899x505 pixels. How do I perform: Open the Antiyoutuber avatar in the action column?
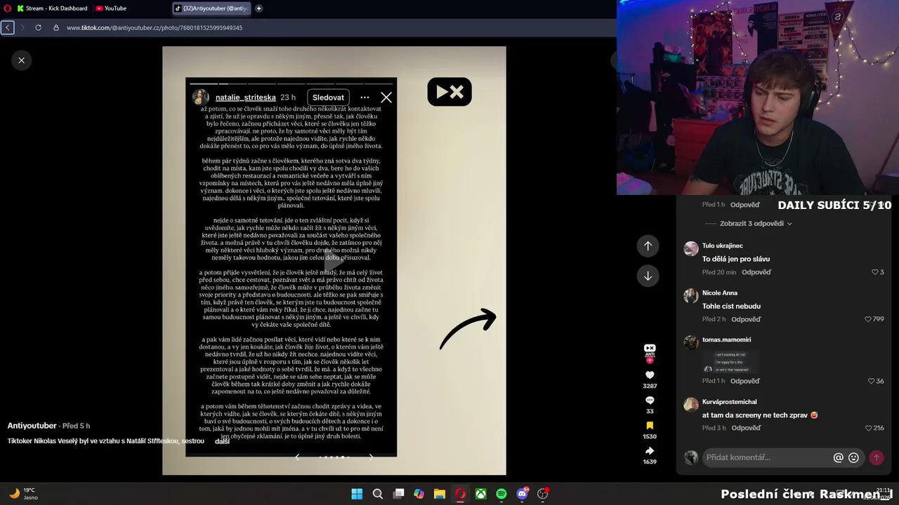tap(650, 349)
